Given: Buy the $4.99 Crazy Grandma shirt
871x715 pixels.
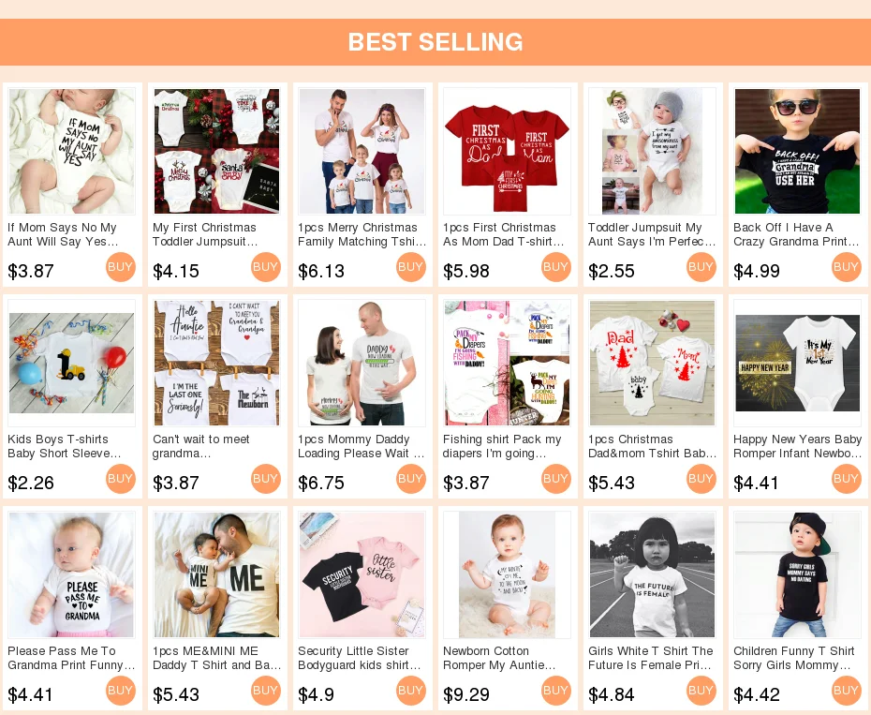Looking at the screenshot, I should [847, 267].
